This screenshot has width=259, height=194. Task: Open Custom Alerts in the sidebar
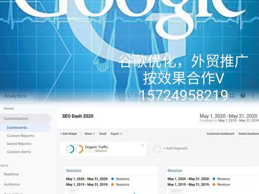[19, 152]
